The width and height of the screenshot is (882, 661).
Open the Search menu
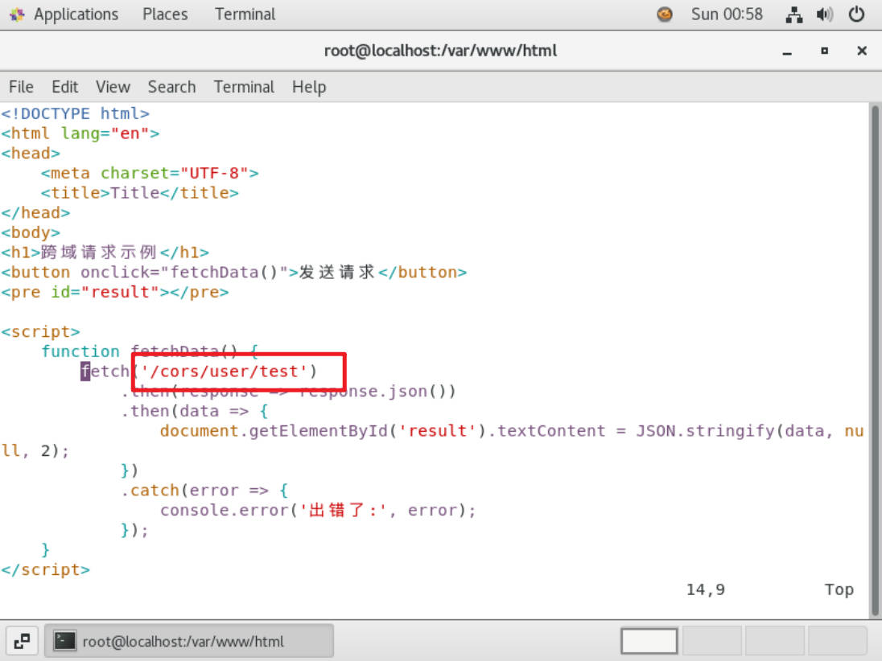pyautogui.click(x=171, y=87)
